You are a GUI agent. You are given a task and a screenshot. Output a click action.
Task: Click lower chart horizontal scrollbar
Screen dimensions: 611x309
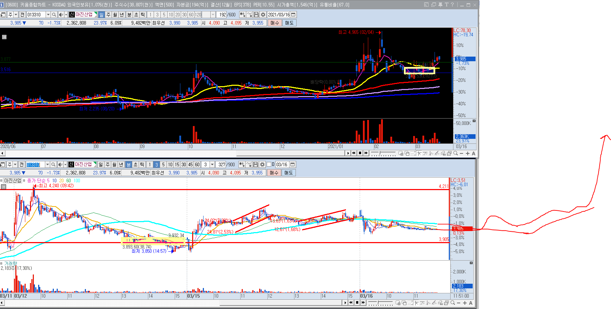(x=281, y=303)
